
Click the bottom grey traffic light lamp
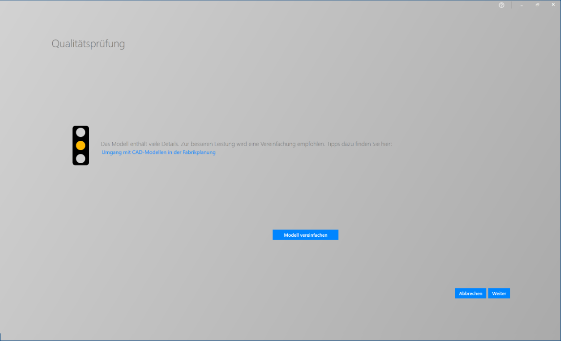click(80, 158)
